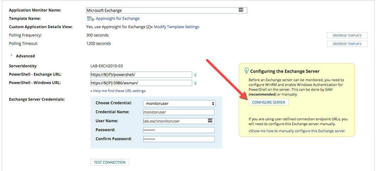This screenshot has height=171, width=376.
Task: Click the Credential Name input field
Action: click(x=179, y=112)
